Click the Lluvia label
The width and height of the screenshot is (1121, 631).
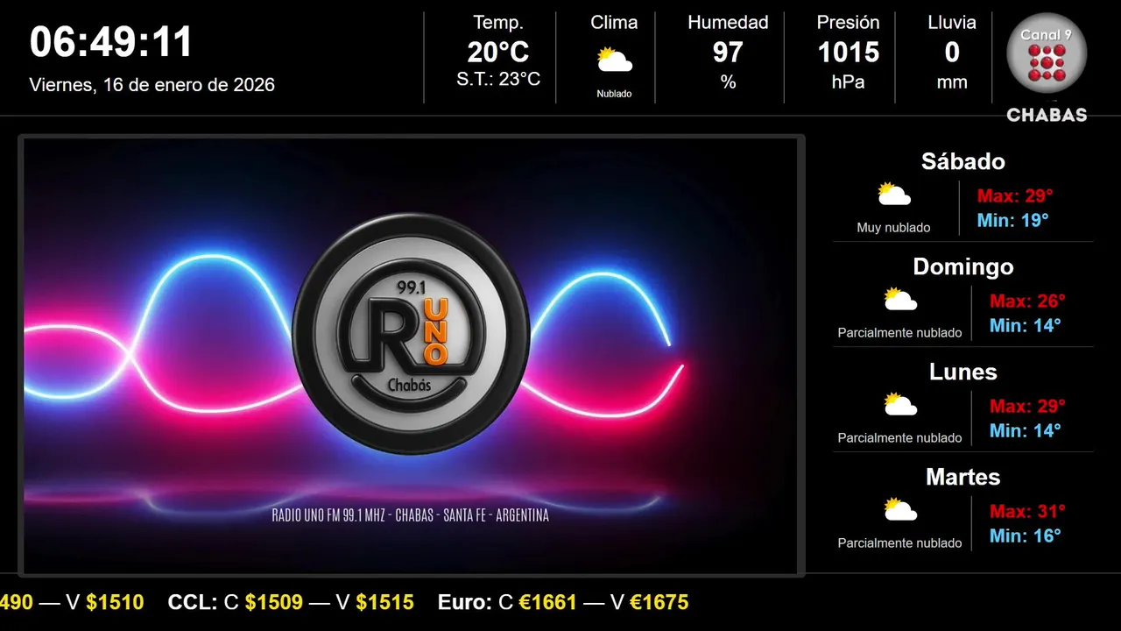[x=952, y=23]
